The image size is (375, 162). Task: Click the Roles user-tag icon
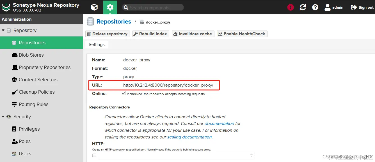pyautogui.click(x=15, y=142)
